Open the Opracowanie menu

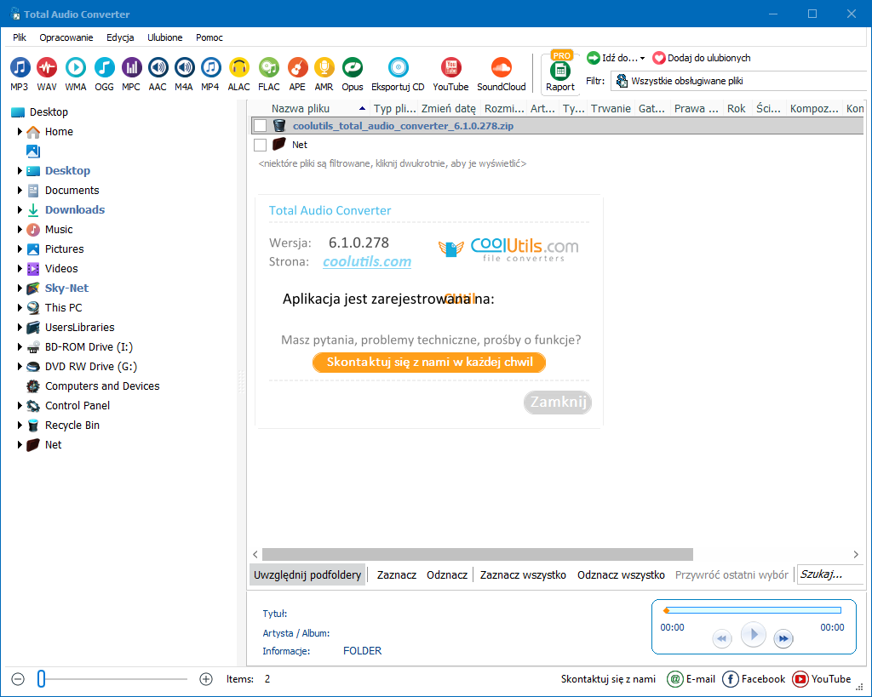pos(66,37)
